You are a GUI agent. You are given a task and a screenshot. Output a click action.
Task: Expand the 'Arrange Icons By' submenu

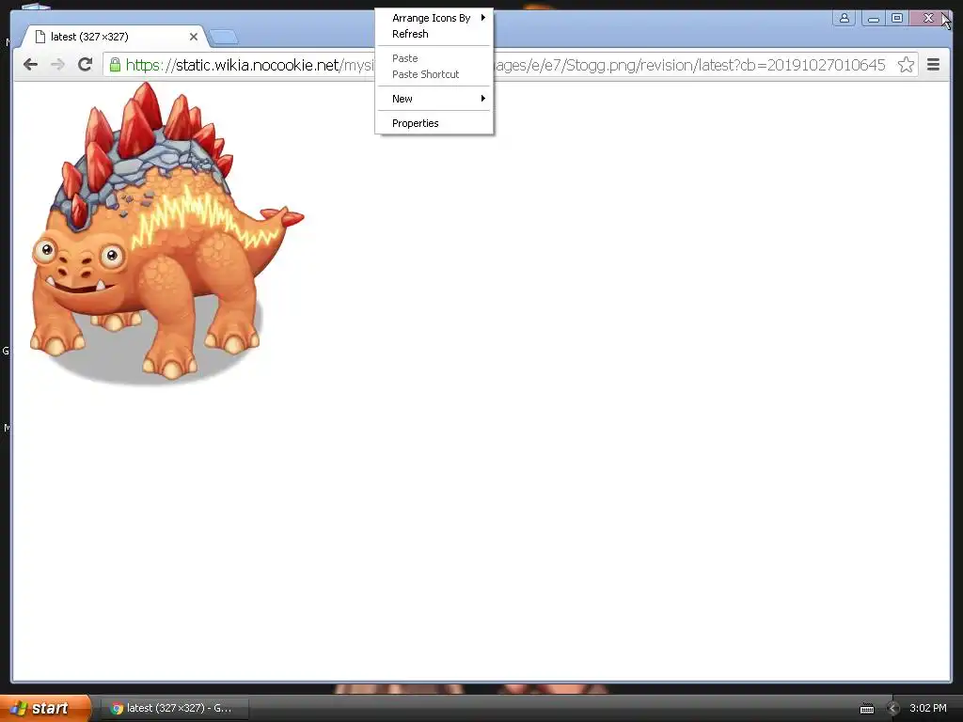click(434, 18)
